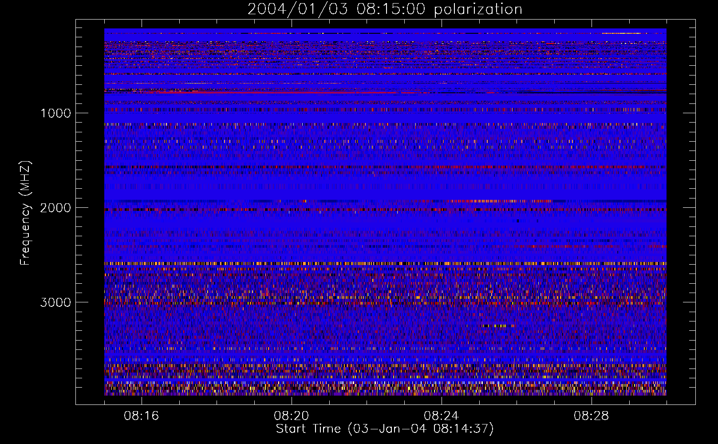Click the 08:20 time tick label

click(292, 416)
